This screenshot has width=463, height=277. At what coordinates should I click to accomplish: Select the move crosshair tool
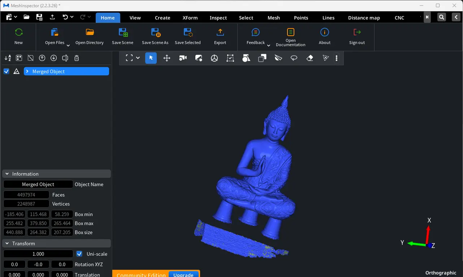tap(167, 58)
